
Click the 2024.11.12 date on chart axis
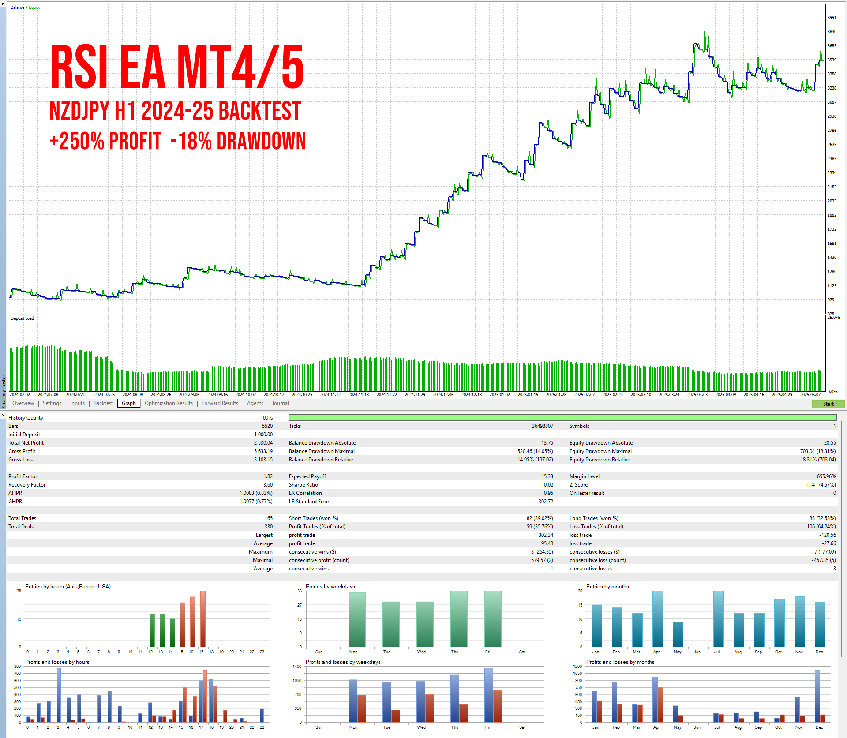click(x=330, y=395)
